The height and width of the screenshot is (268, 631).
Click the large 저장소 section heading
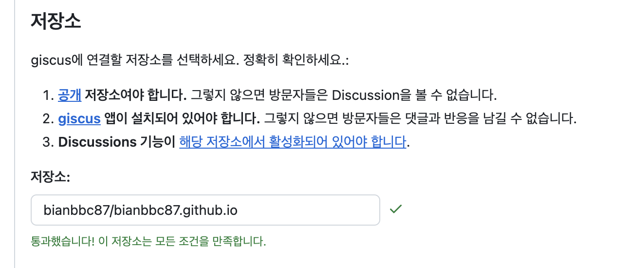[56, 22]
